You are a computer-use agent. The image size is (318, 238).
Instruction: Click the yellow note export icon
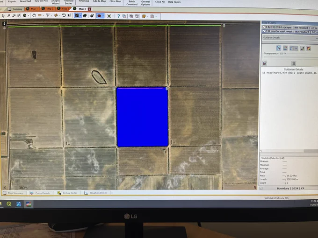point(144,16)
